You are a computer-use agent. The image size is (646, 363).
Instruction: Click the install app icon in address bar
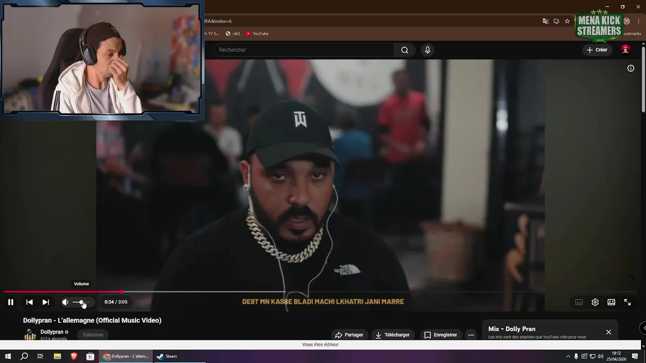(x=556, y=21)
